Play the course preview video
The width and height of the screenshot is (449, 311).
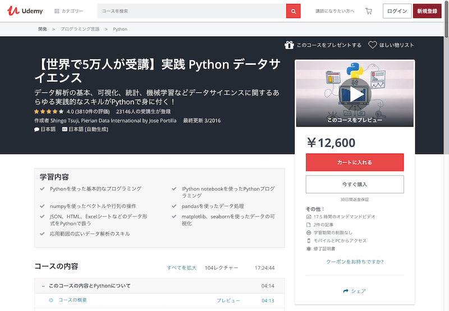pos(355,94)
